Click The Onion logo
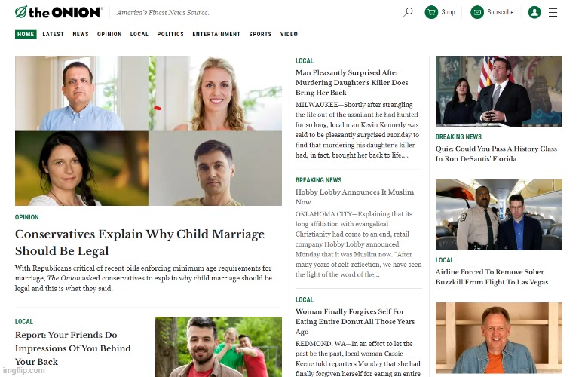Viewport: 588px width, 377px height. coord(59,12)
